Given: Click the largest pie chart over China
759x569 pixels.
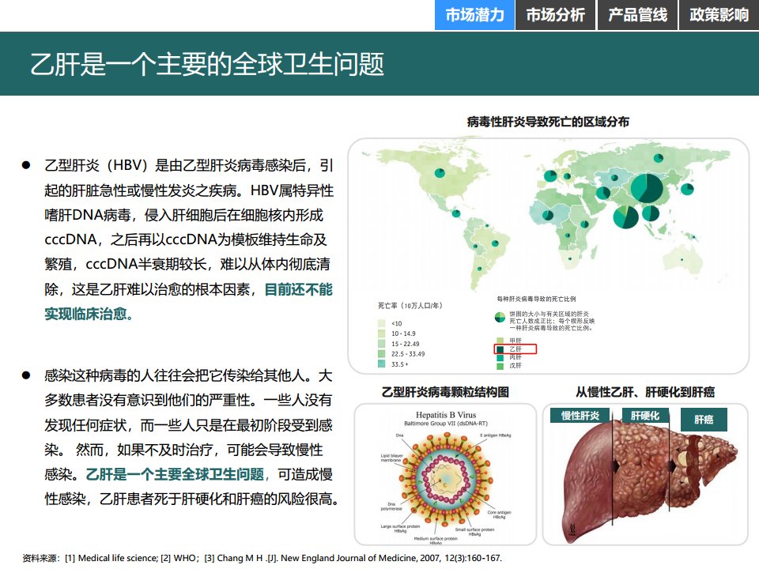Looking at the screenshot, I should click(x=647, y=188).
